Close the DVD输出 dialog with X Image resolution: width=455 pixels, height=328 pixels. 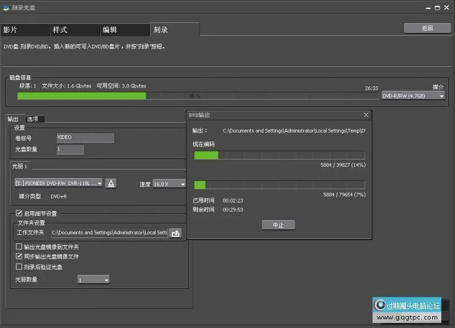(366, 115)
